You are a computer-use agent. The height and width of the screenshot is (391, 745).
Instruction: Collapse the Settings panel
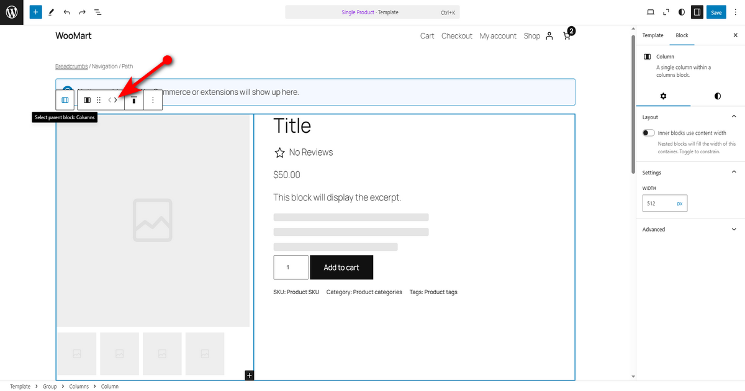[734, 173]
